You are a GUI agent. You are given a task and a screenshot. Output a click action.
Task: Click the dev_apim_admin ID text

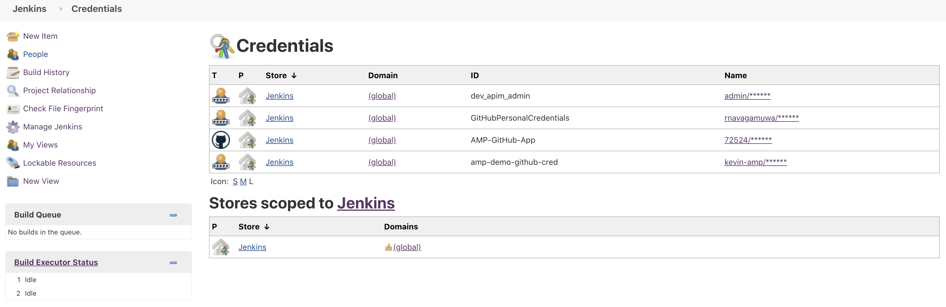pyautogui.click(x=500, y=96)
